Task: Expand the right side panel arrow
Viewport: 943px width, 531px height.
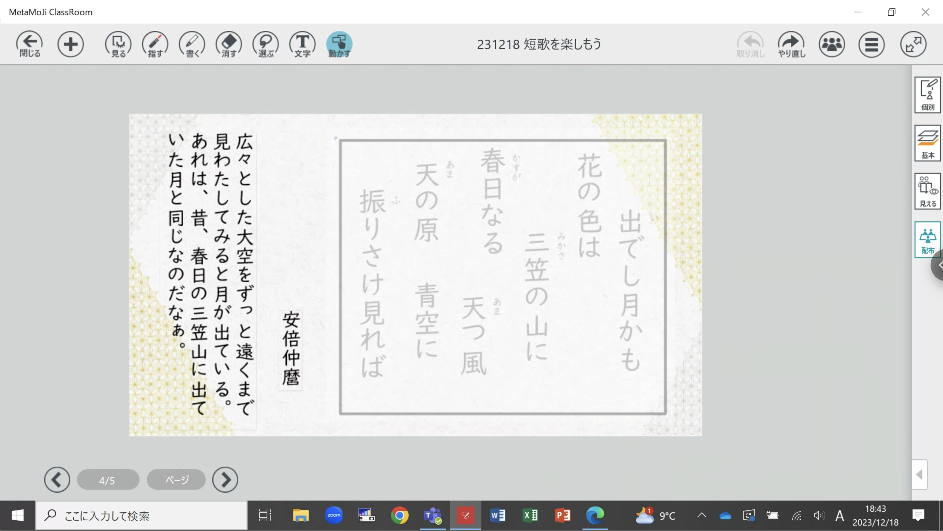Action: [x=919, y=475]
